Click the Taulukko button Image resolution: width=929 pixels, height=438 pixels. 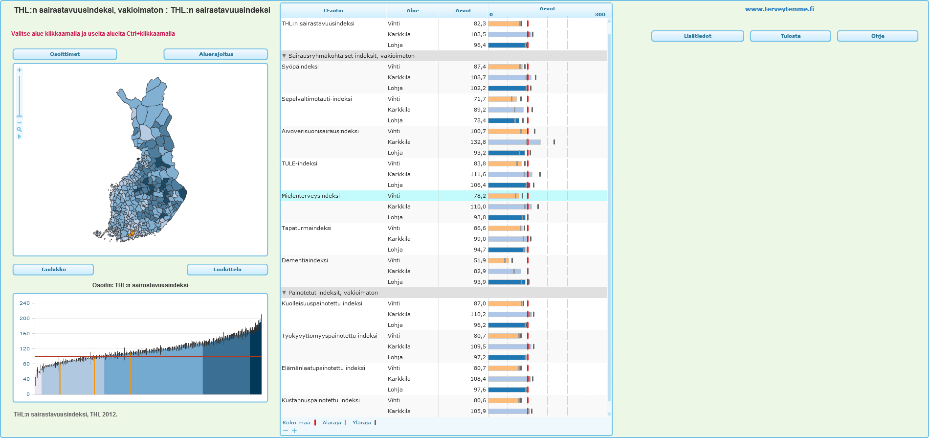(x=53, y=270)
